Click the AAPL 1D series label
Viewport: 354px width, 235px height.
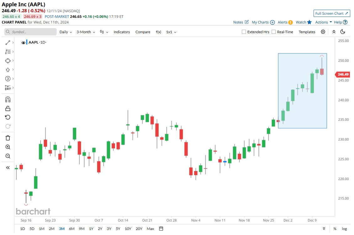tap(37, 42)
